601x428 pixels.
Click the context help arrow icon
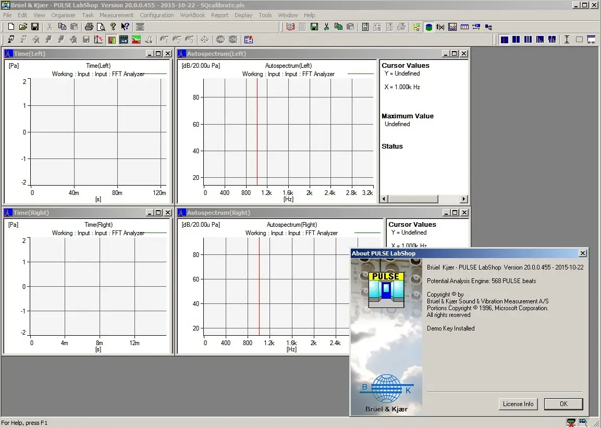tap(125, 27)
